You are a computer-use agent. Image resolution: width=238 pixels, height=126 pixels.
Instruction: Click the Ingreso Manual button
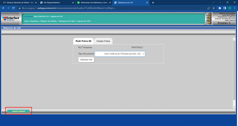click(18, 111)
